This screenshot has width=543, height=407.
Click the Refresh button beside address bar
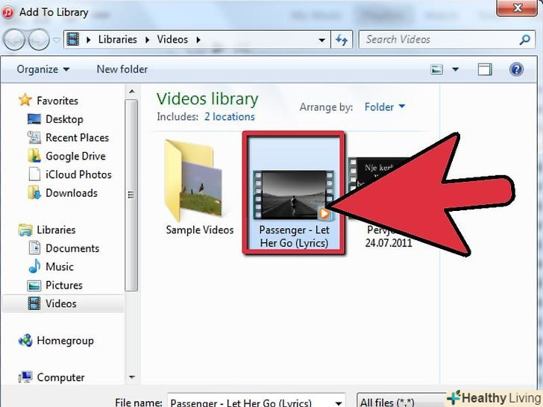(x=342, y=40)
